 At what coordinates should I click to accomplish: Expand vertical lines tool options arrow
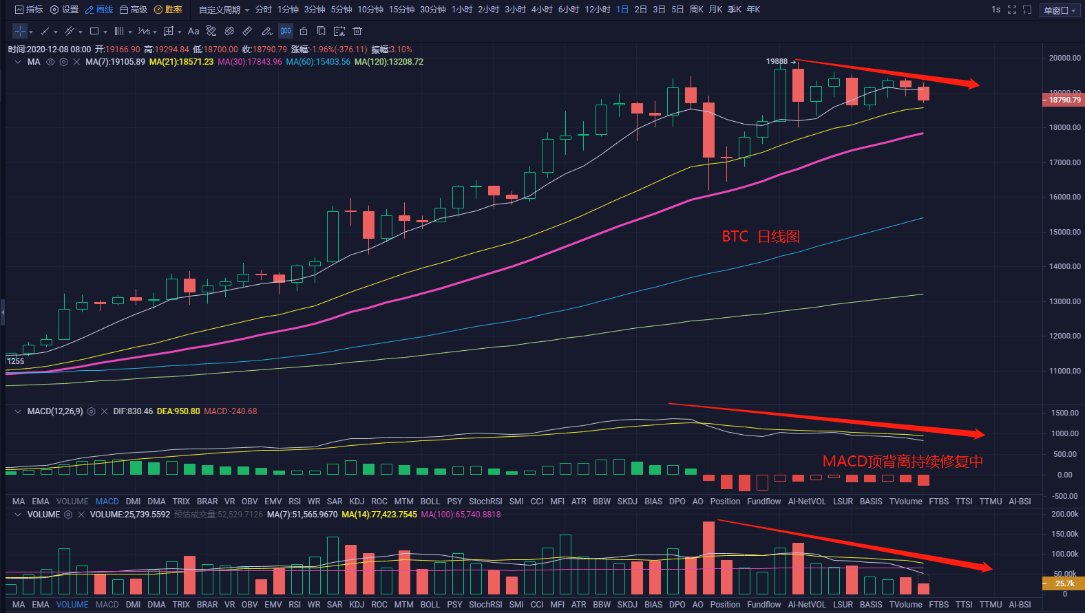(x=130, y=32)
